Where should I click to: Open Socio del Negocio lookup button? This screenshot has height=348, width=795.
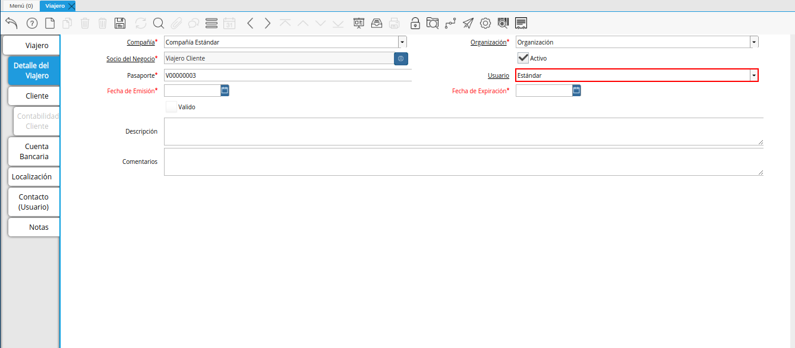pos(401,59)
